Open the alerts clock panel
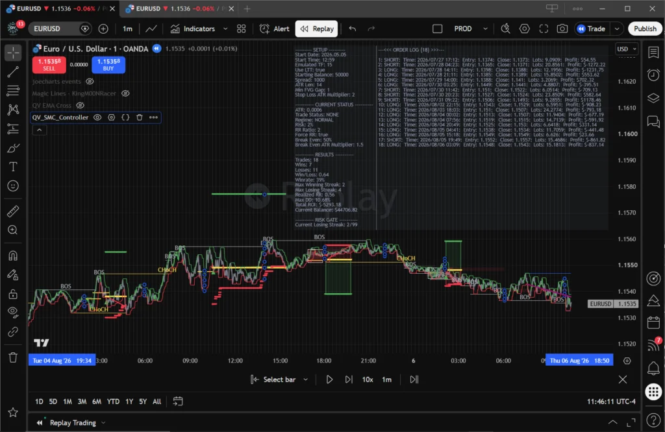The image size is (665, 432). [x=653, y=75]
